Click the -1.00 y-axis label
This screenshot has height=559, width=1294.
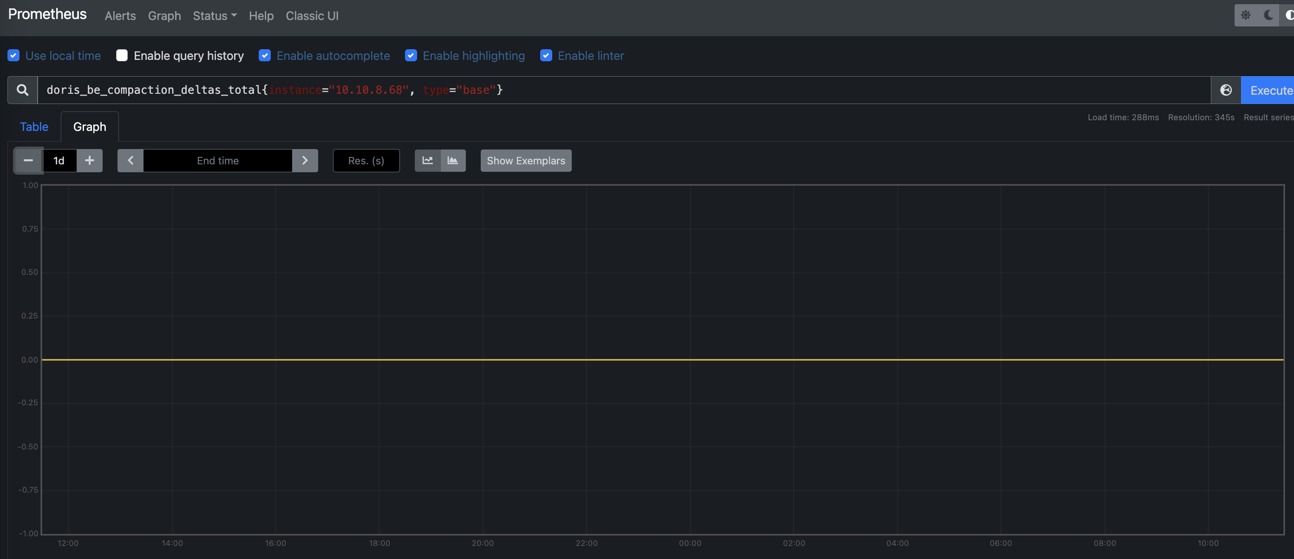tap(29, 533)
